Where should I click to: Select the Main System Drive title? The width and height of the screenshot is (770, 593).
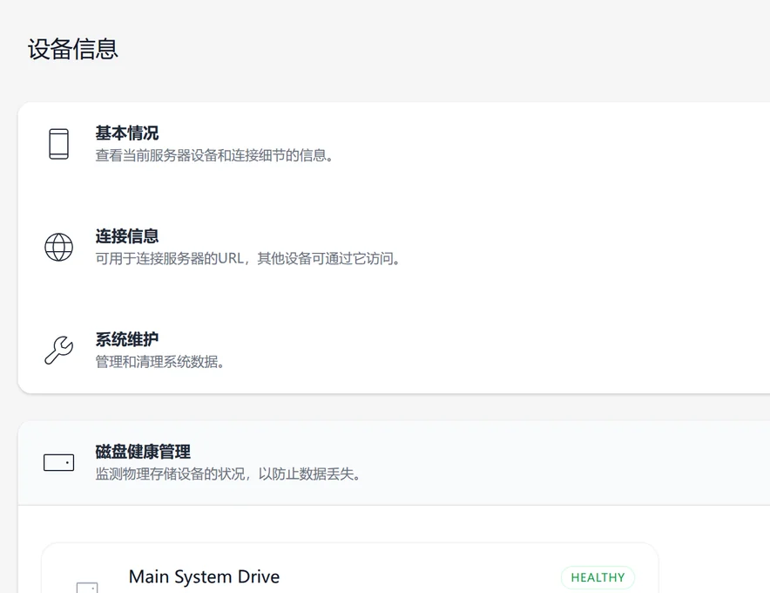click(x=205, y=576)
